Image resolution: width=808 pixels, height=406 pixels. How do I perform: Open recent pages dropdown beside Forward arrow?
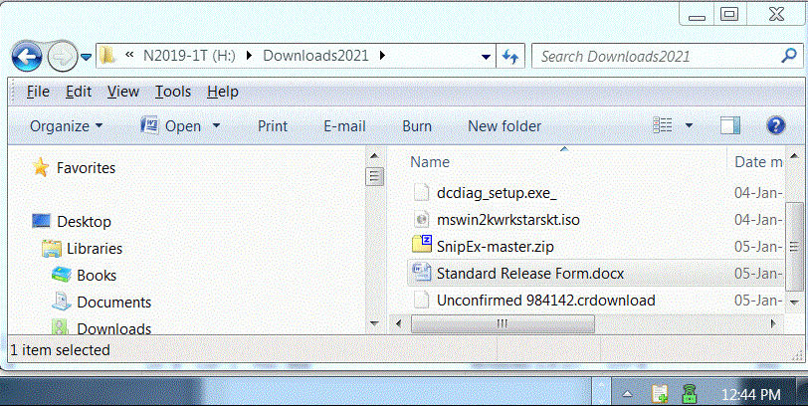tap(86, 56)
